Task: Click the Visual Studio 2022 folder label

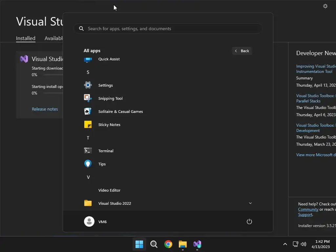Action: pyautogui.click(x=115, y=203)
